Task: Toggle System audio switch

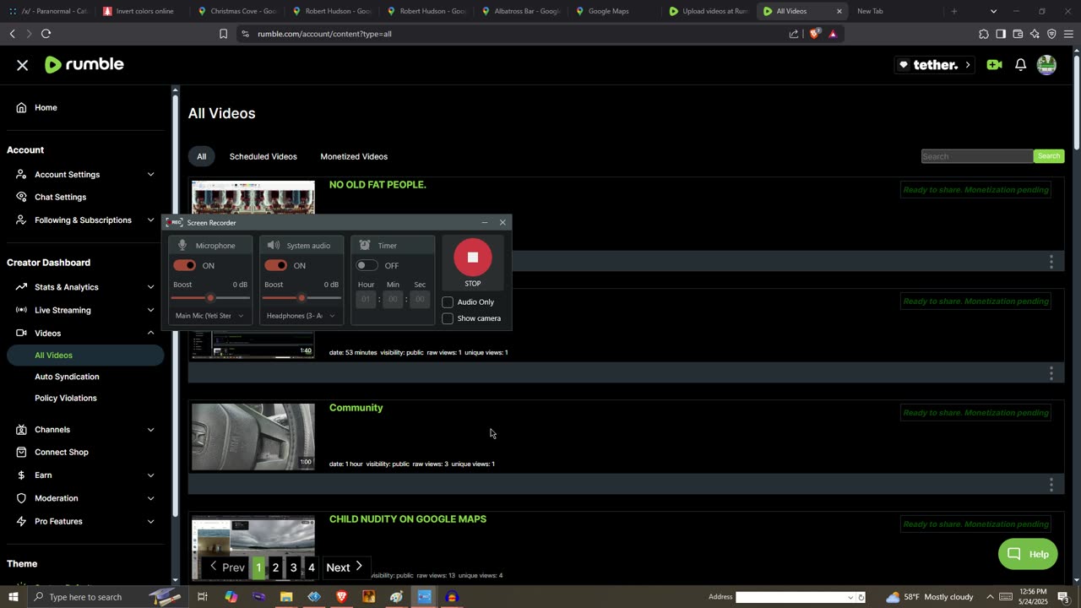Action: (275, 265)
